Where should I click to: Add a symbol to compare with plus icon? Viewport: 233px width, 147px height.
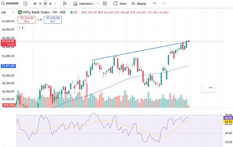tap(26, 4)
